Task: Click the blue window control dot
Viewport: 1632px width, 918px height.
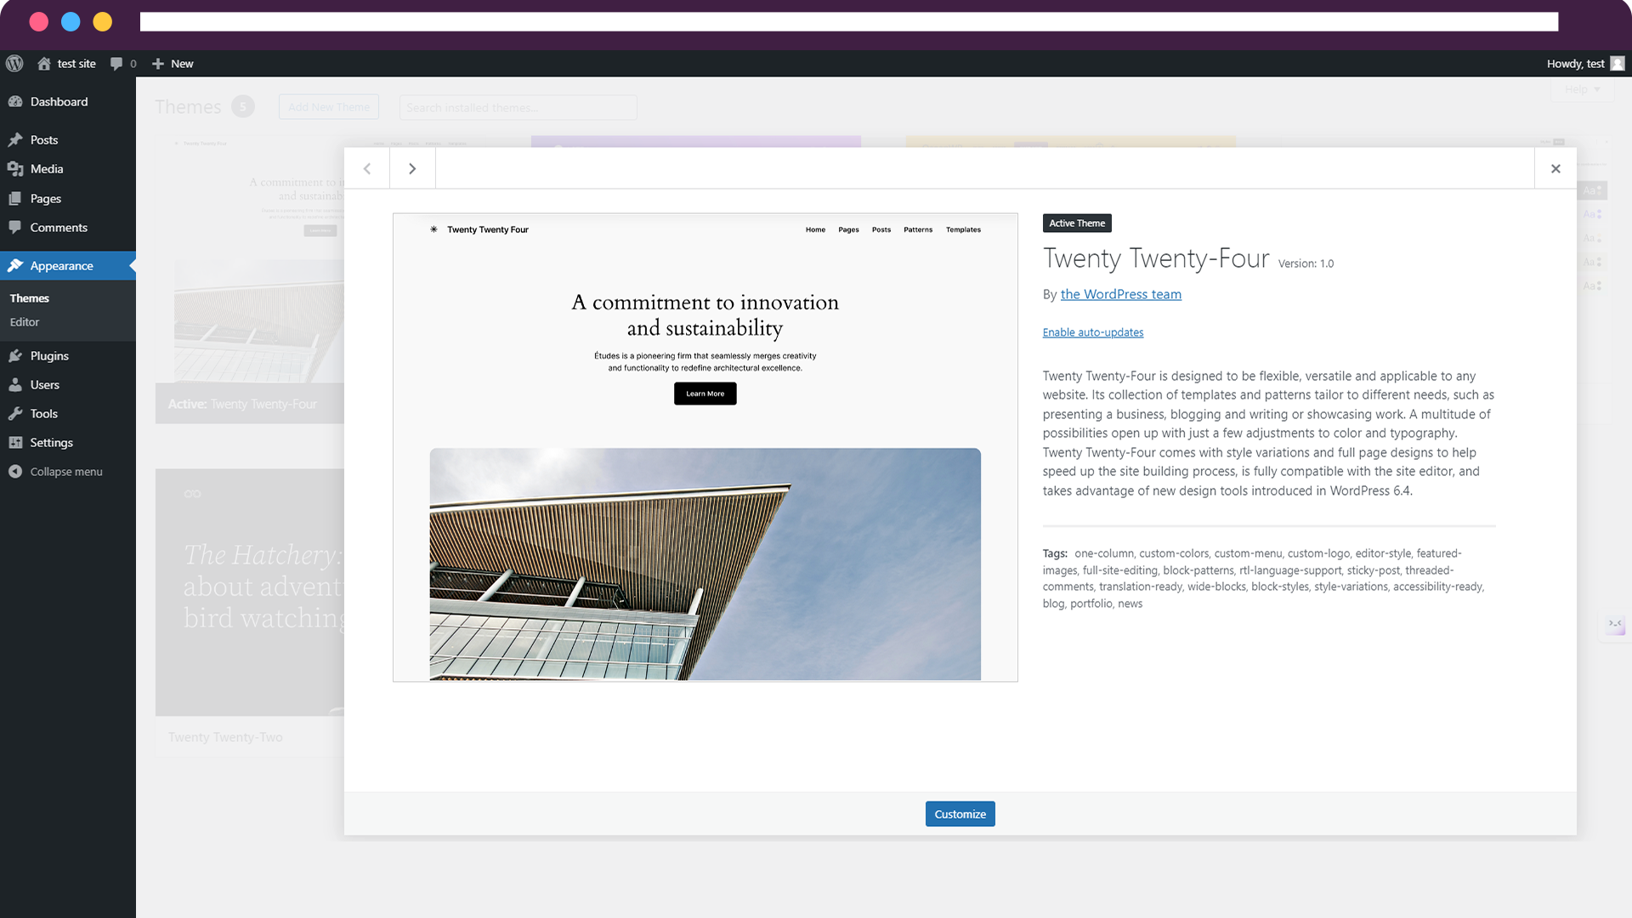Action: (71, 22)
